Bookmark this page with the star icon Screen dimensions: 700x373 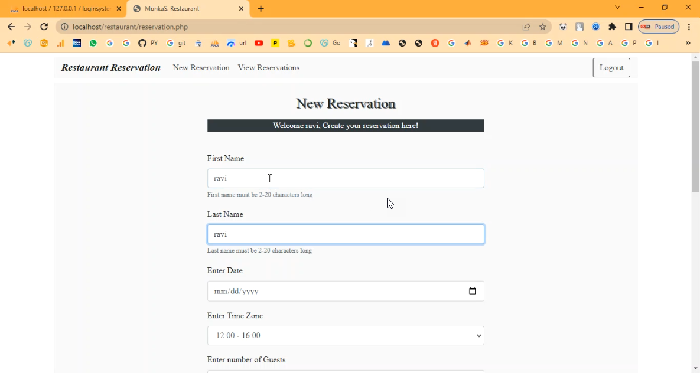542,27
